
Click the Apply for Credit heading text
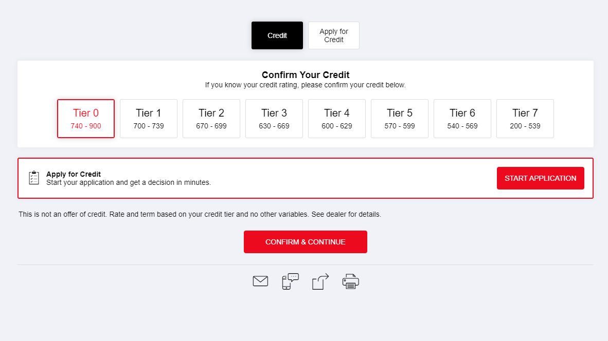[73, 174]
